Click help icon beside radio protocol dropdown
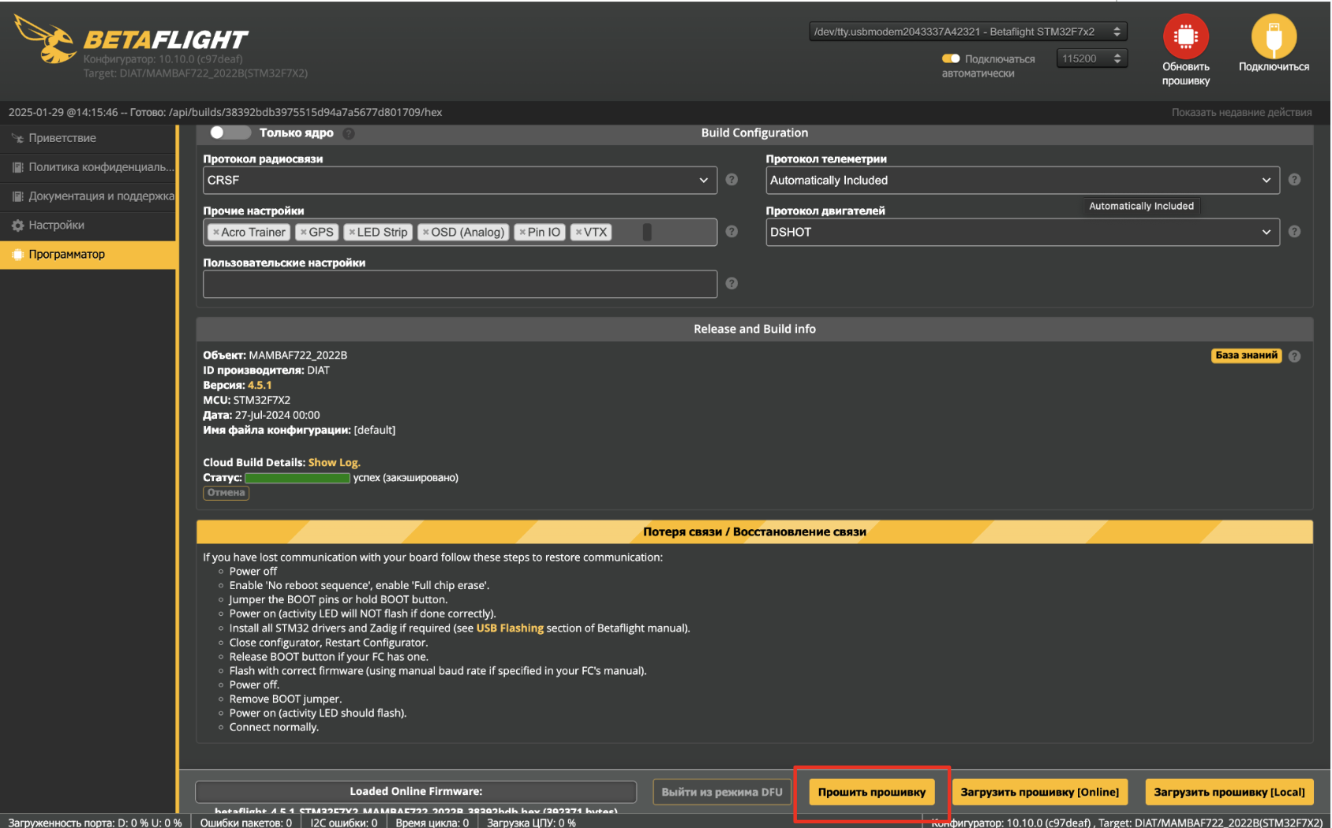 (731, 180)
